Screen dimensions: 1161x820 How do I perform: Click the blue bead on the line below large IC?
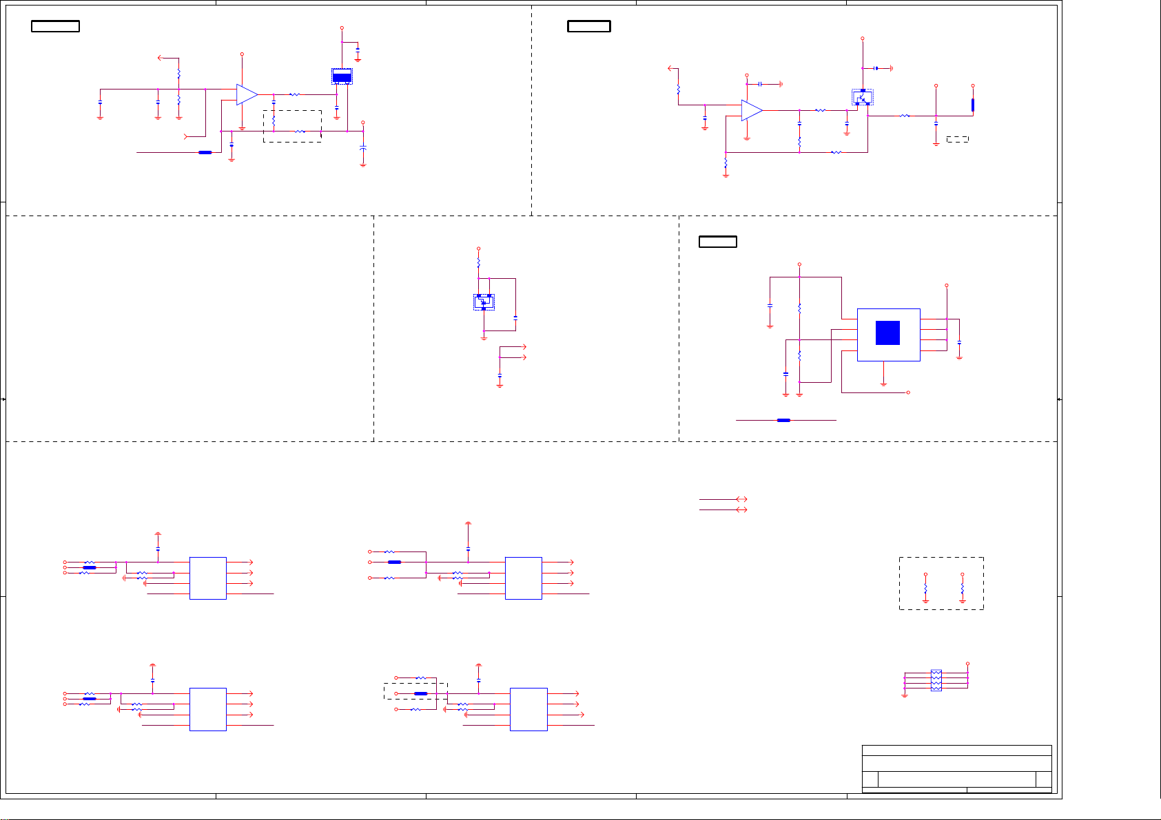783,420
